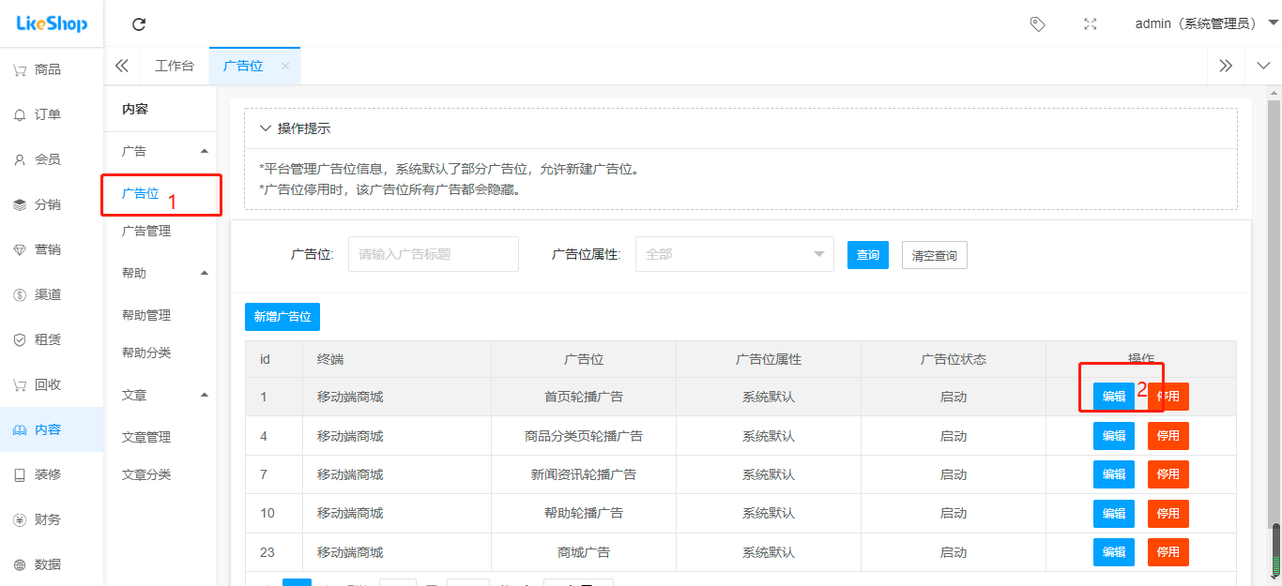Viewport: 1282px width, 586px height.
Task: Click the tag icon in header
Action: click(x=1038, y=24)
